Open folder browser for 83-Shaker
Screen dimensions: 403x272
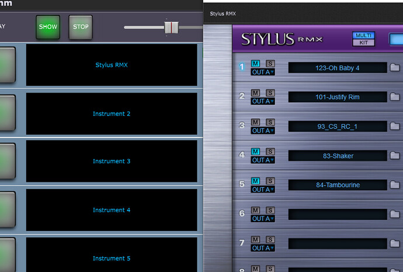click(395, 156)
